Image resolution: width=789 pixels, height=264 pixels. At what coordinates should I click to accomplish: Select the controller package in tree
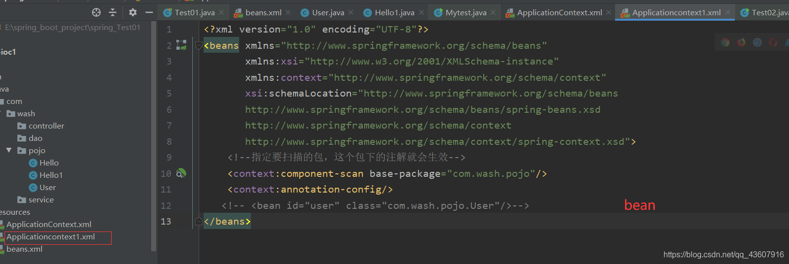pyautogui.click(x=46, y=126)
